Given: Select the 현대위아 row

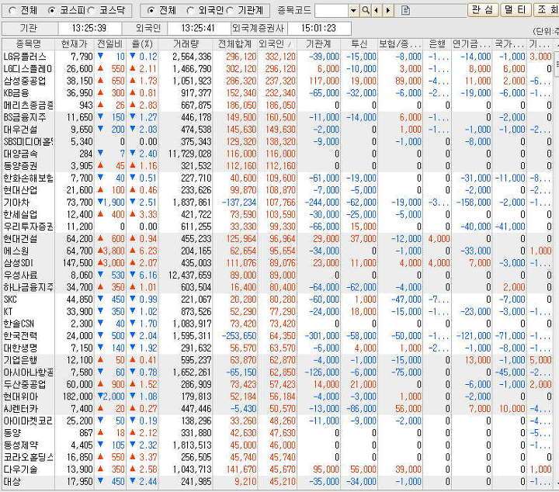Looking at the screenshot, I should [x=278, y=397].
